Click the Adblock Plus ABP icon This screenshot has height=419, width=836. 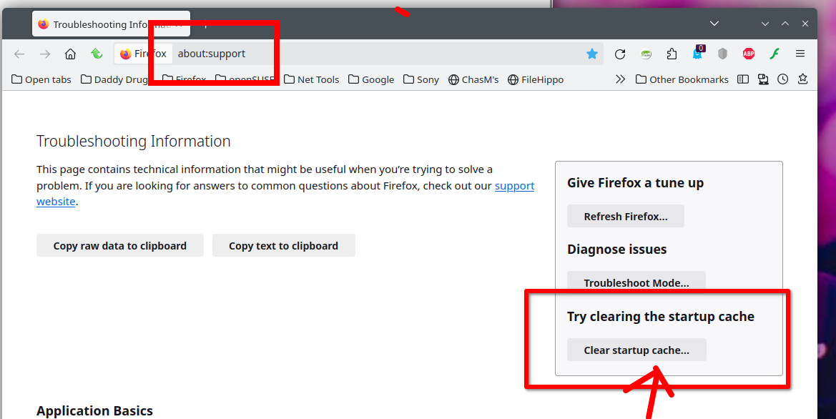(x=749, y=54)
